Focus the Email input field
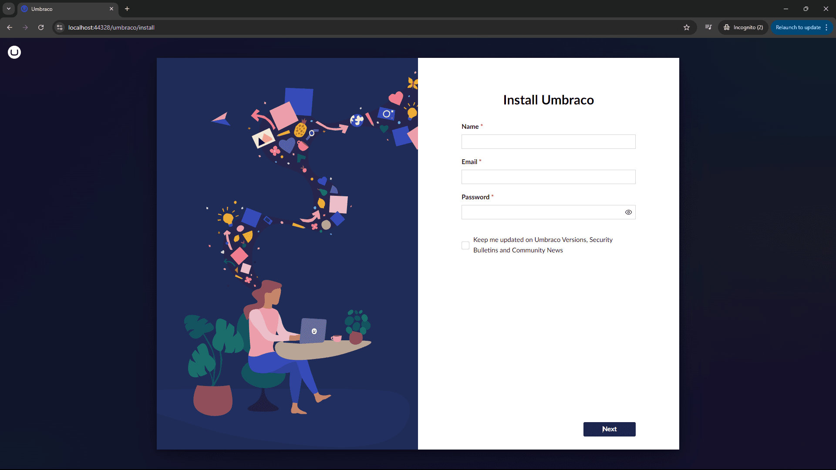Viewport: 836px width, 470px height. tap(548, 177)
